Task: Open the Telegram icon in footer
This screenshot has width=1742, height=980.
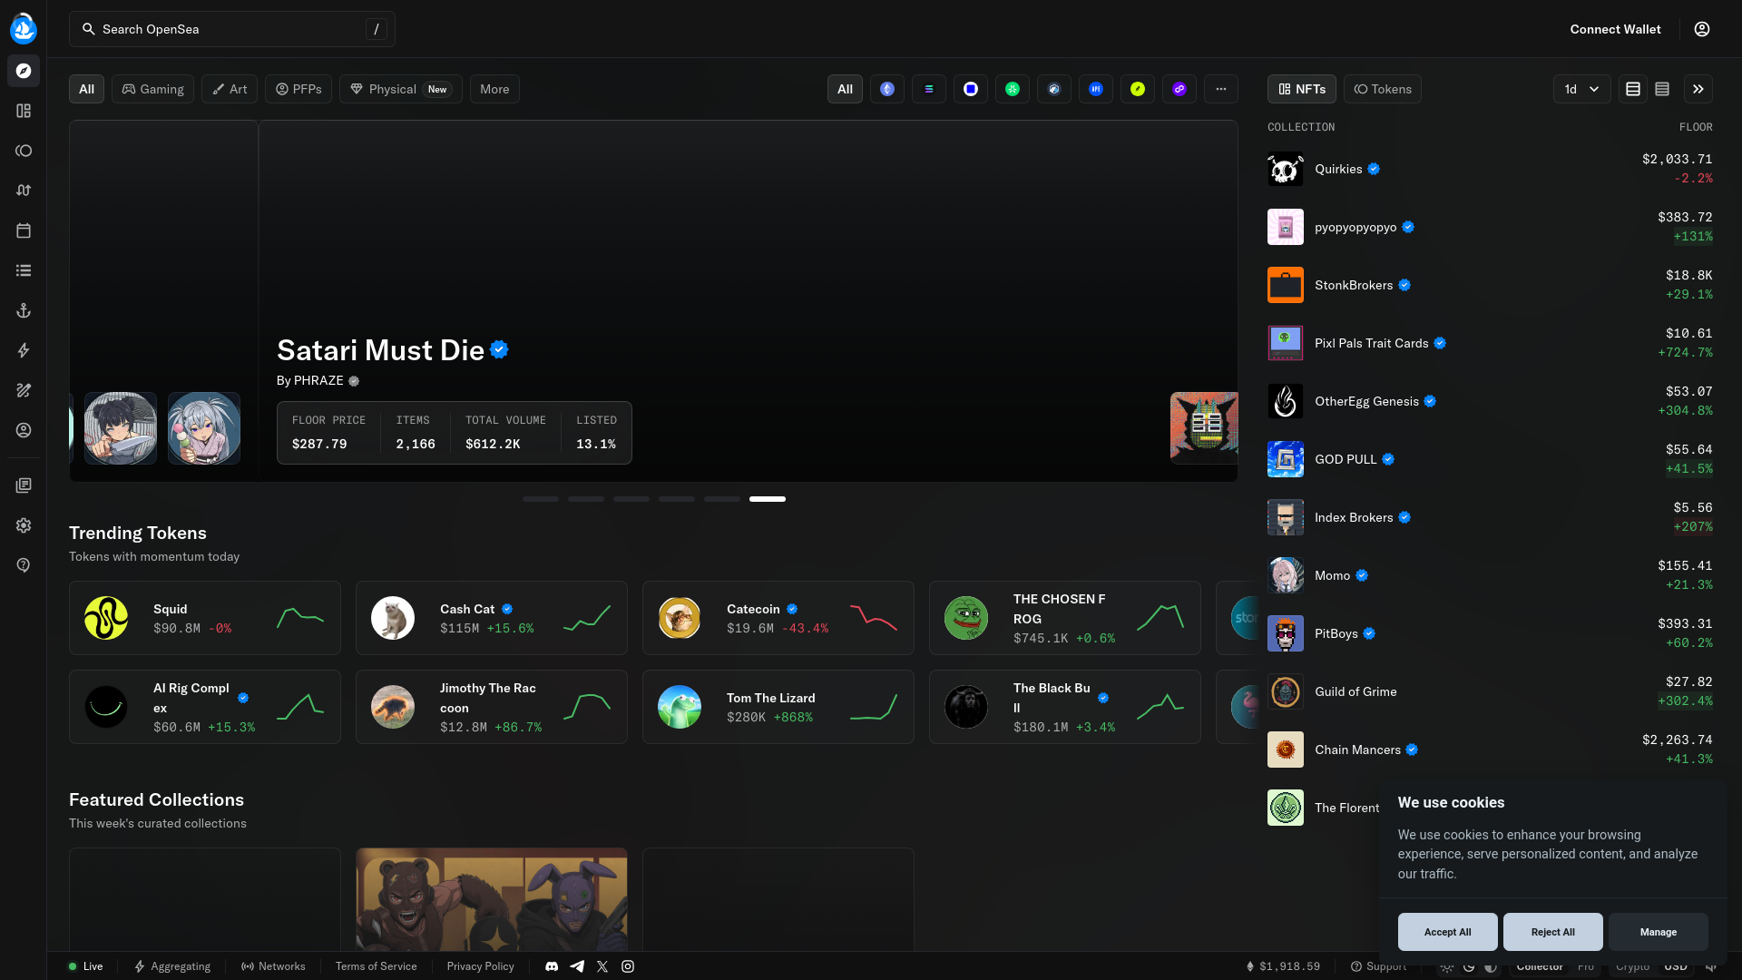Action: point(577,966)
